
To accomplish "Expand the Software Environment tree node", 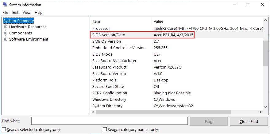I will point(6,39).
